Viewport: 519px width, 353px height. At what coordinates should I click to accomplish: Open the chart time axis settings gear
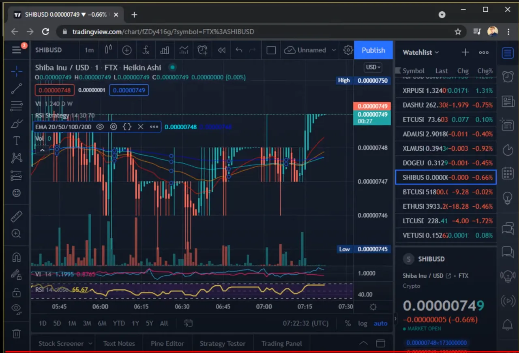373,307
